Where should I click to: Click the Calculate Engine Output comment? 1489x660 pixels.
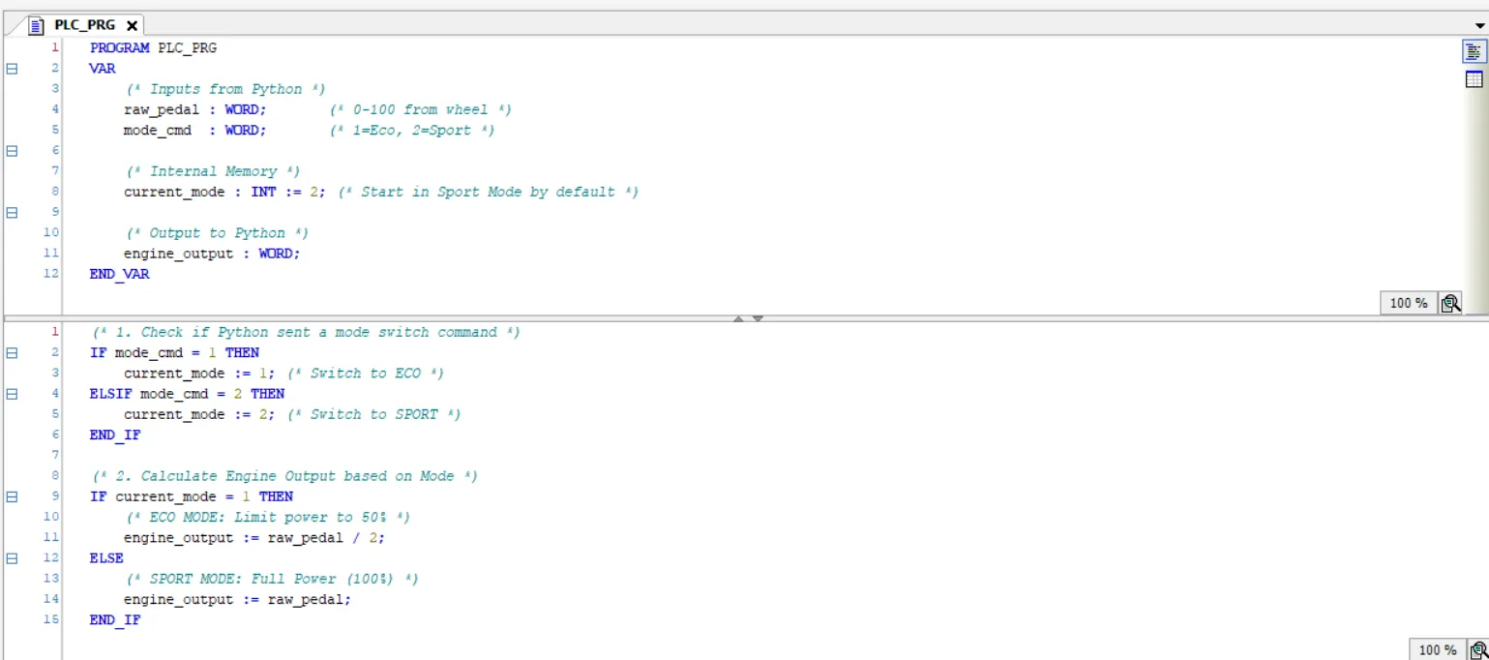tap(284, 476)
